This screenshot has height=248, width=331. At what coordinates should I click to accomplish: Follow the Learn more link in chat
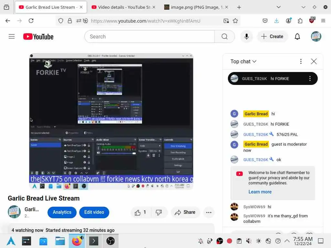(260, 192)
